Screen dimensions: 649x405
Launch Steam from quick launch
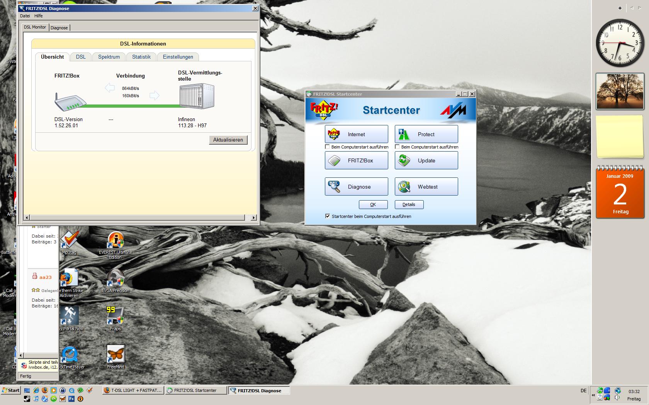[27, 399]
